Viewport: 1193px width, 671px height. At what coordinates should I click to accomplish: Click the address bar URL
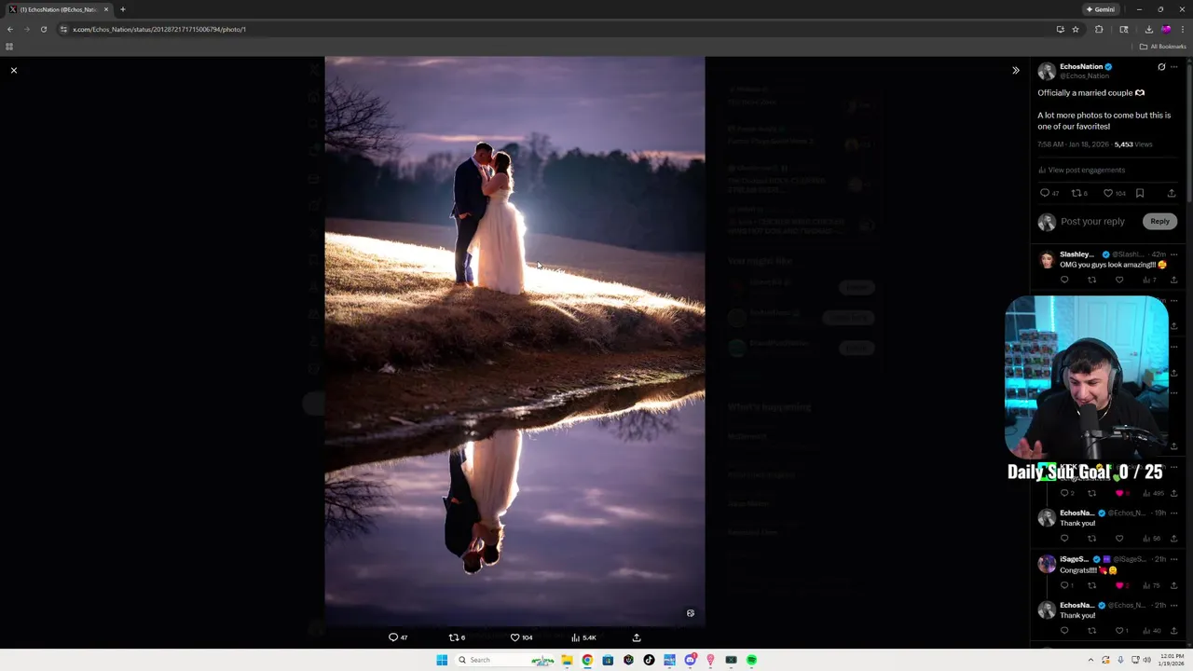pyautogui.click(x=159, y=29)
